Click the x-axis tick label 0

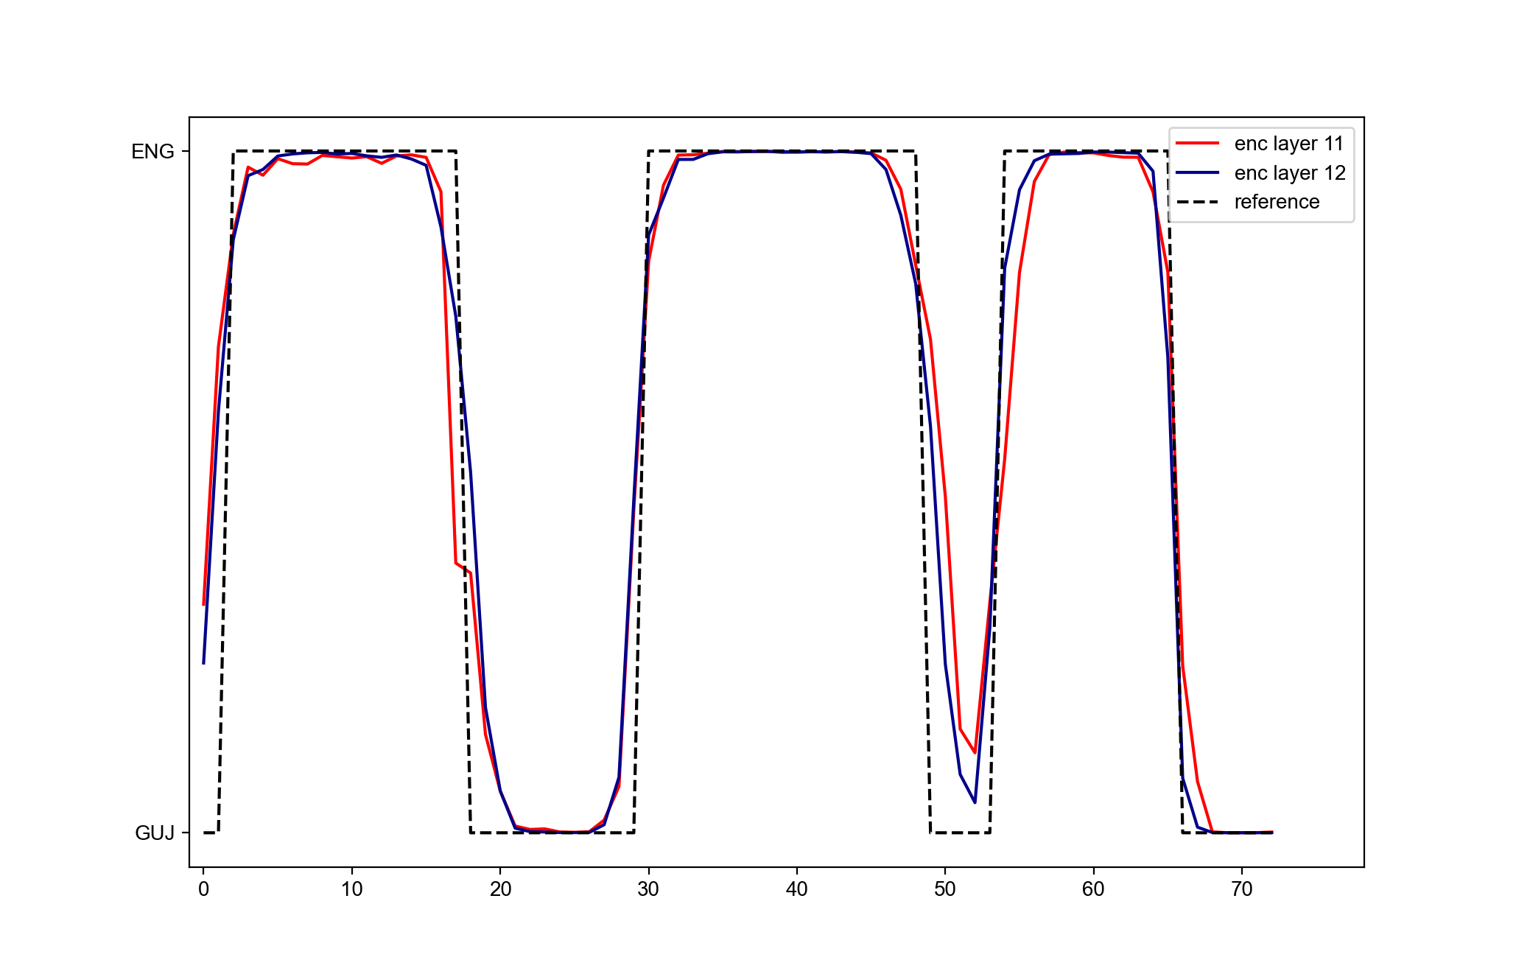204,889
